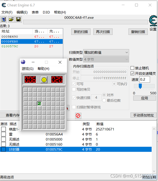Click the Minesweeper window mine icon
This screenshot has height=181, width=158.
[23, 62]
